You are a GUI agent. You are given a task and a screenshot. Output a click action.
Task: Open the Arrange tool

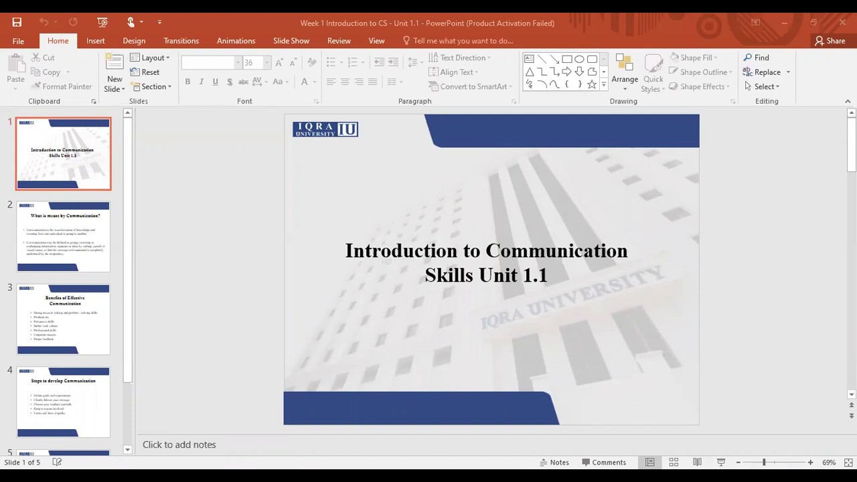click(x=625, y=72)
